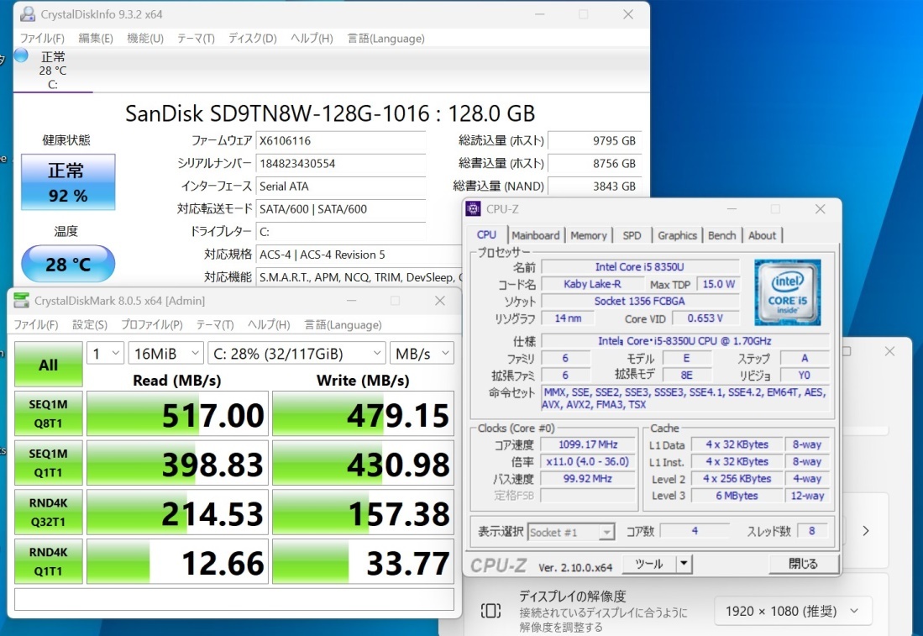This screenshot has width=923, height=636.
Task: Click the RND4K Q32T1 write result 157.38
Action: point(363,512)
